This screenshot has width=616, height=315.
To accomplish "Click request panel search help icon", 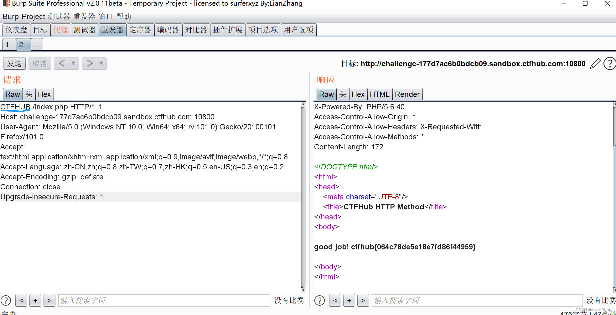I will (6, 301).
